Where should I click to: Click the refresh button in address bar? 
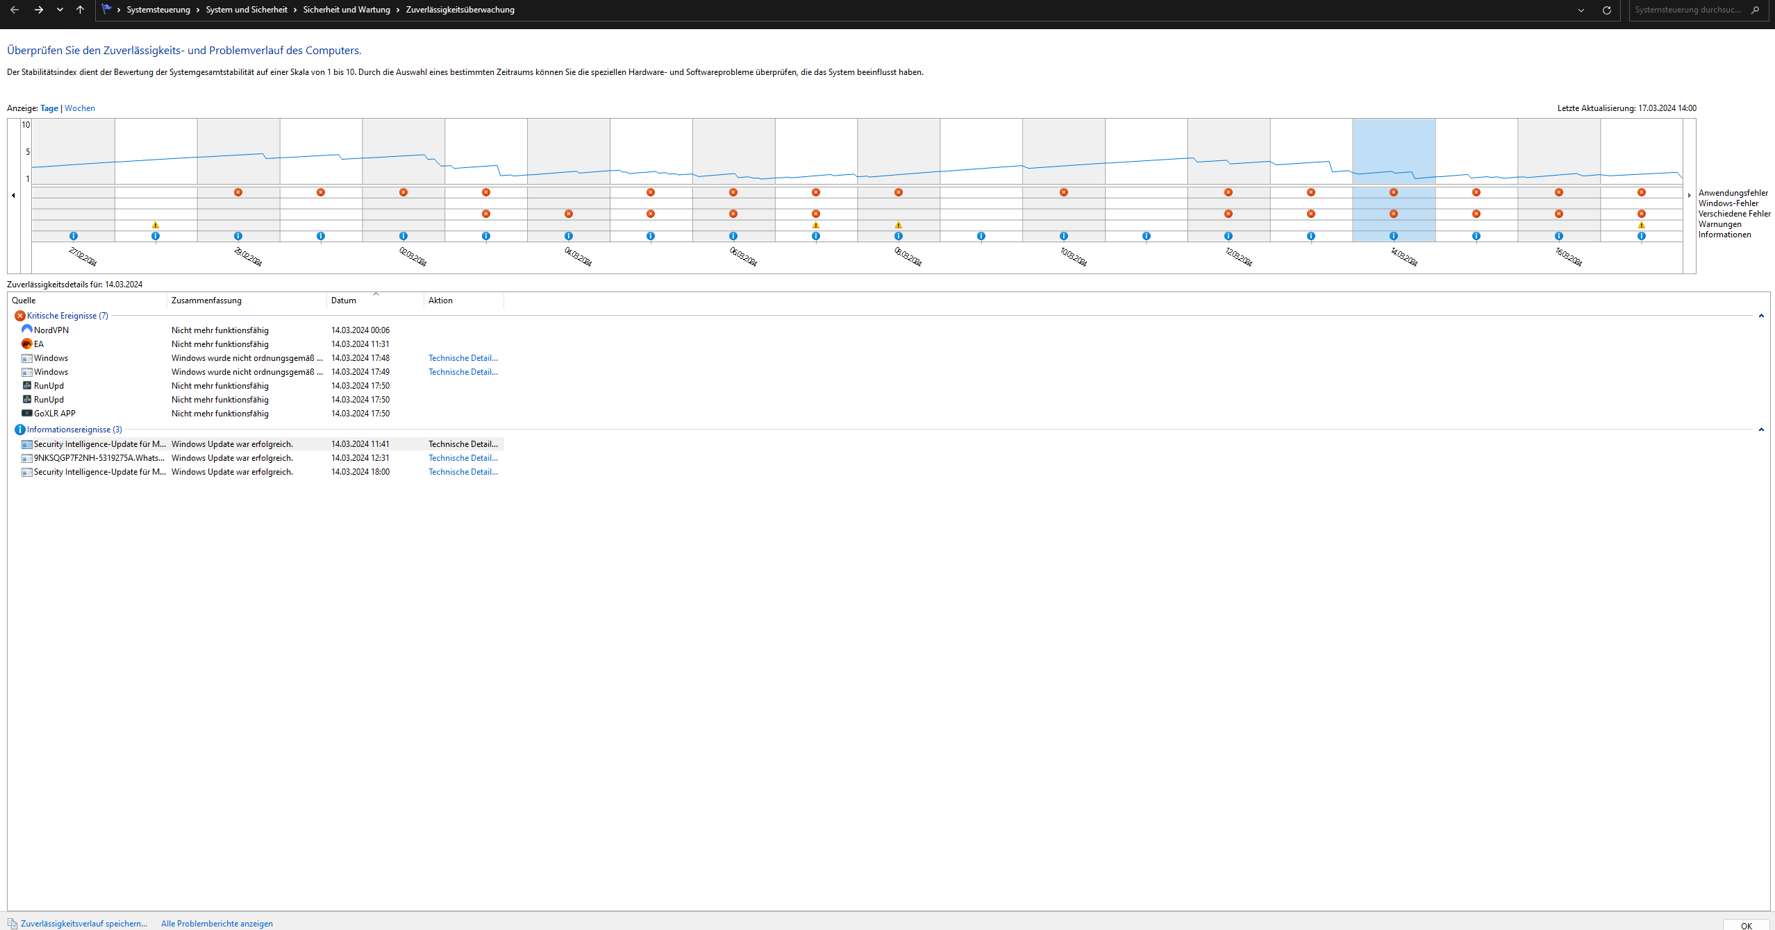click(x=1606, y=10)
